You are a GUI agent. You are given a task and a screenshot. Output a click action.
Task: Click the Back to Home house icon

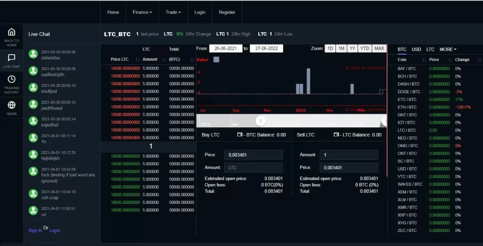(x=12, y=32)
